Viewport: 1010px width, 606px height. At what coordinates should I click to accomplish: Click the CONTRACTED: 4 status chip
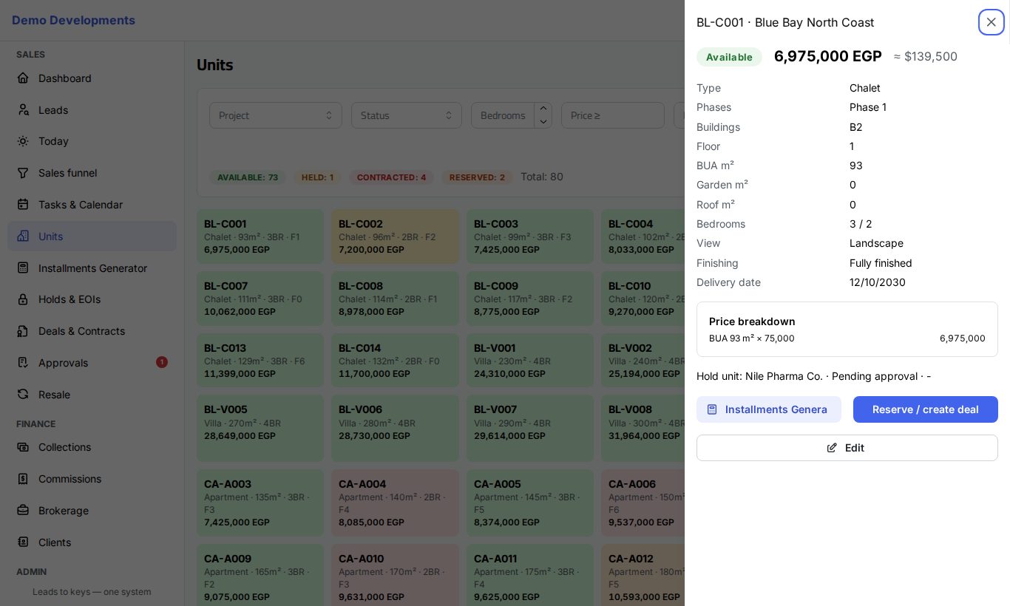(391, 177)
